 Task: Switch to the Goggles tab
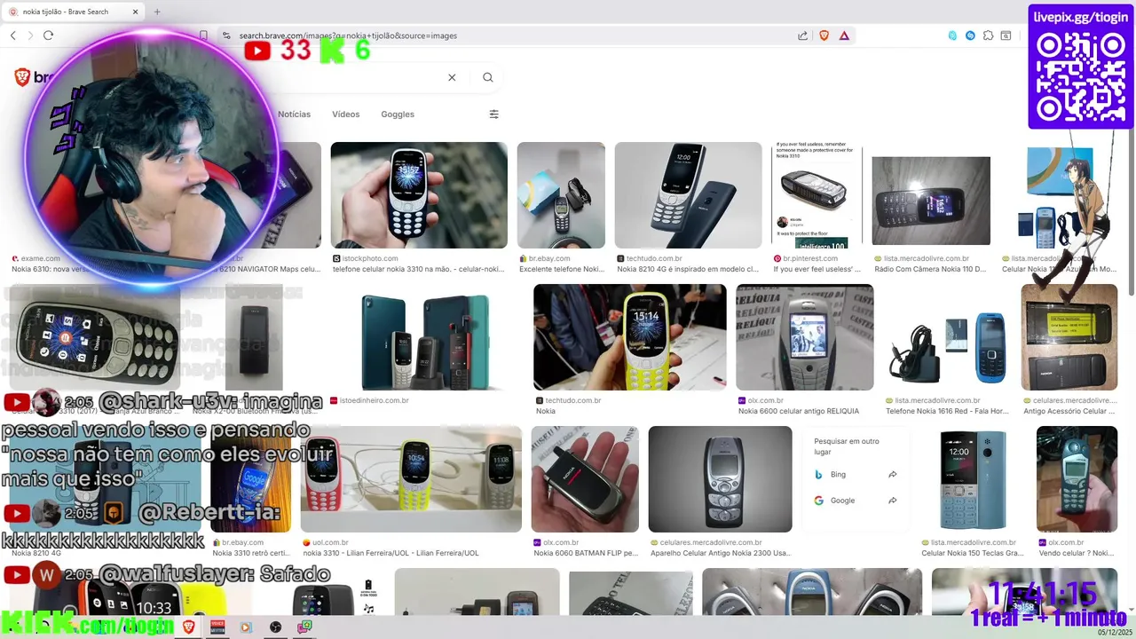coord(398,114)
